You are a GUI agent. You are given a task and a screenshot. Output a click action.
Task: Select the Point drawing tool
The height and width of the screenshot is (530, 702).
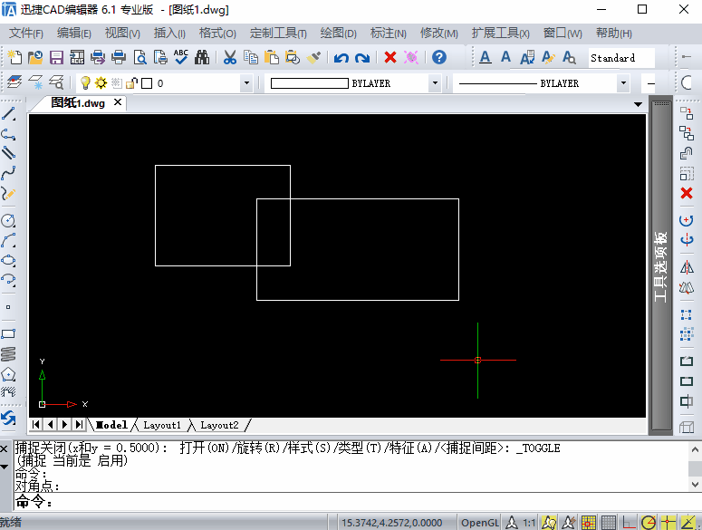[x=8, y=307]
